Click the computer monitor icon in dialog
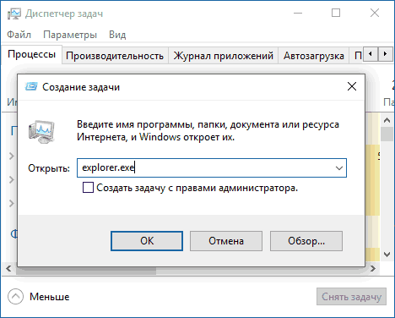Viewport: 395px width, 318px height. (41, 132)
